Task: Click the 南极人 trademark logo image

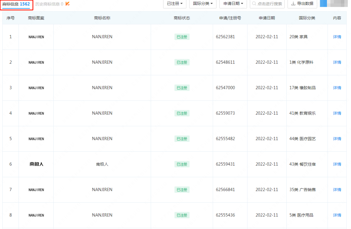Action: 36,164
